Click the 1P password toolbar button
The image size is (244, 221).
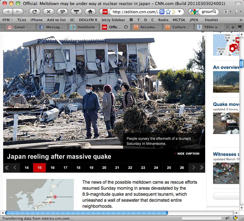coord(62,12)
